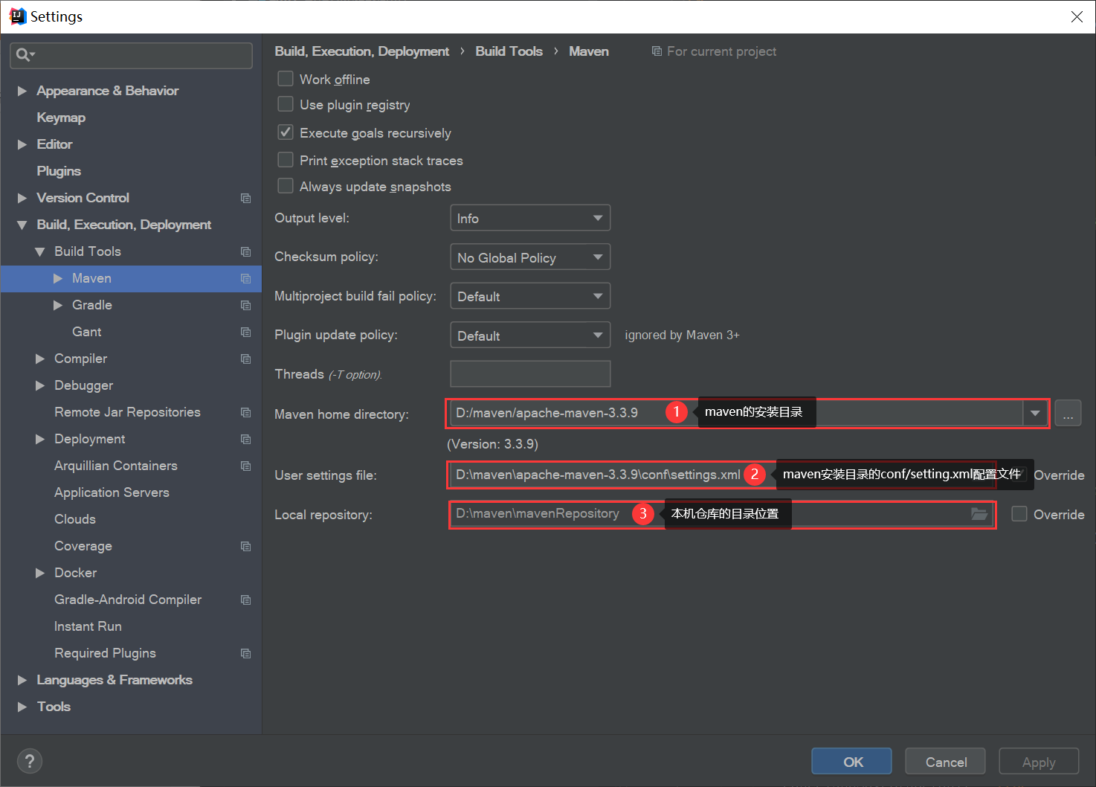Collapse the Build Tools node
The height and width of the screenshot is (787, 1096).
pos(40,251)
